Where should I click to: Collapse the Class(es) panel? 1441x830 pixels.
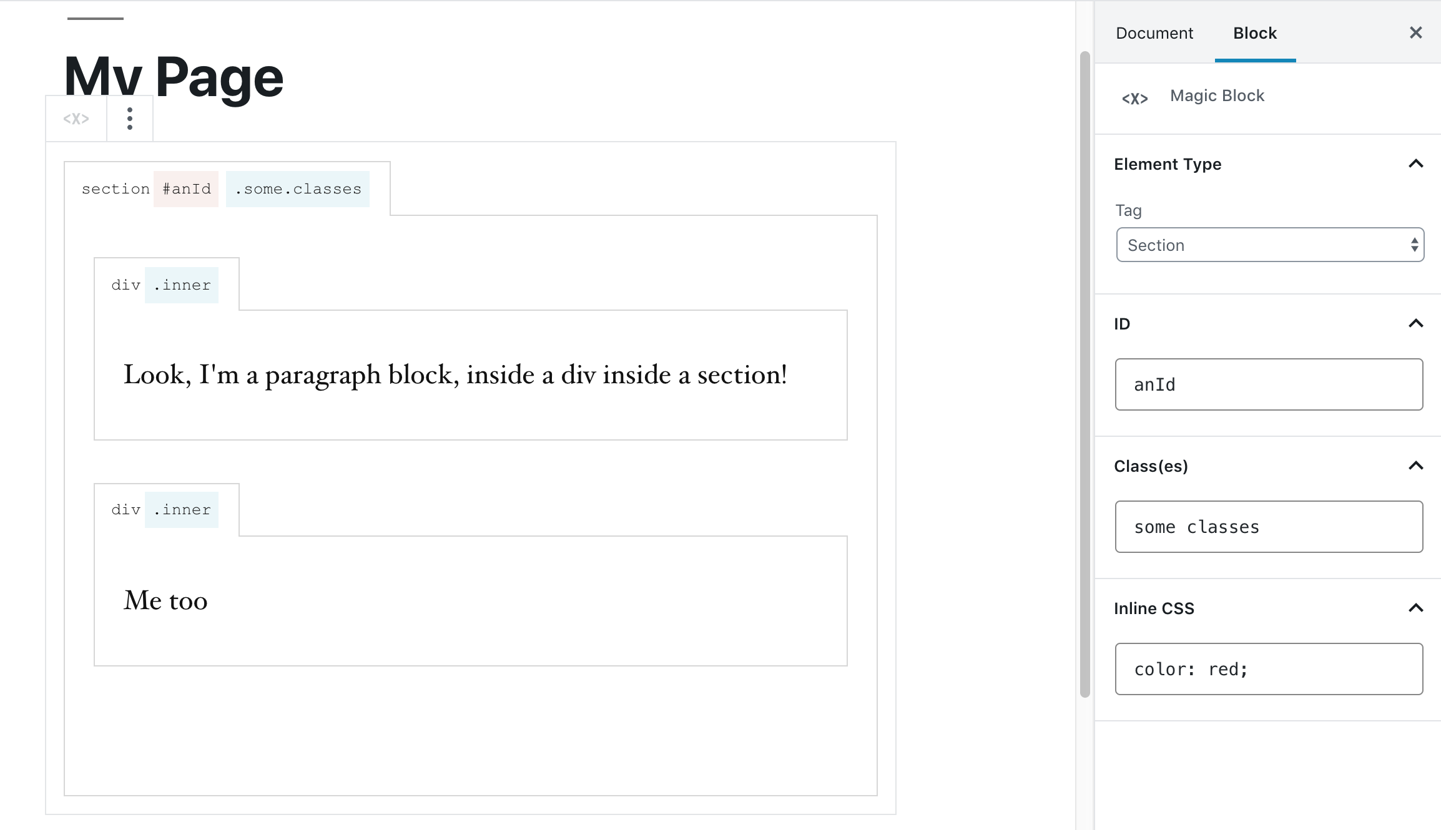click(x=1415, y=466)
